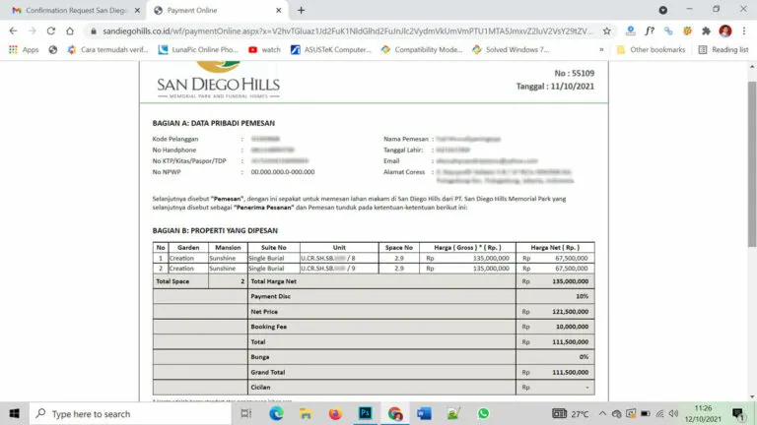
Task: Open the LunaPic Online Photo bookmark
Action: point(196,49)
